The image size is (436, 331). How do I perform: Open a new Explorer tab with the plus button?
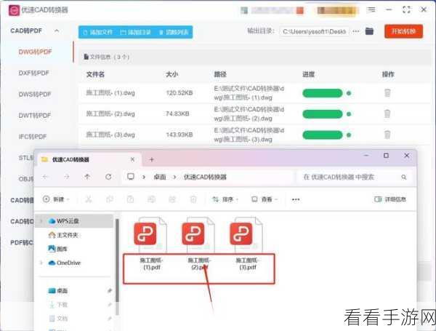(x=152, y=159)
